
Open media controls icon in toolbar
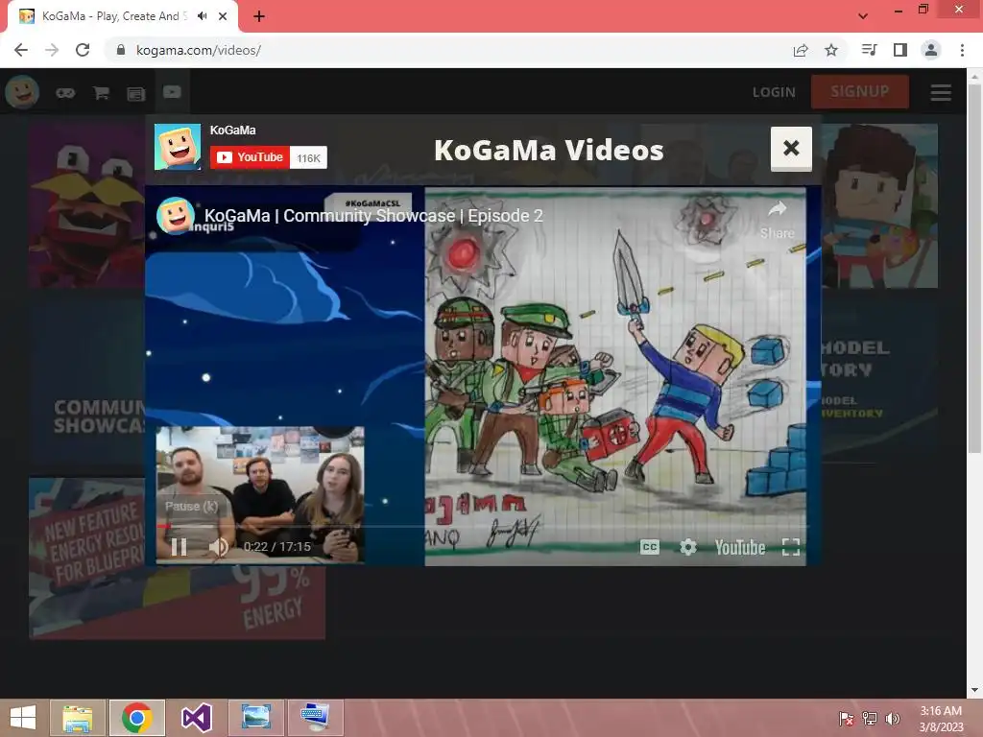coord(869,50)
